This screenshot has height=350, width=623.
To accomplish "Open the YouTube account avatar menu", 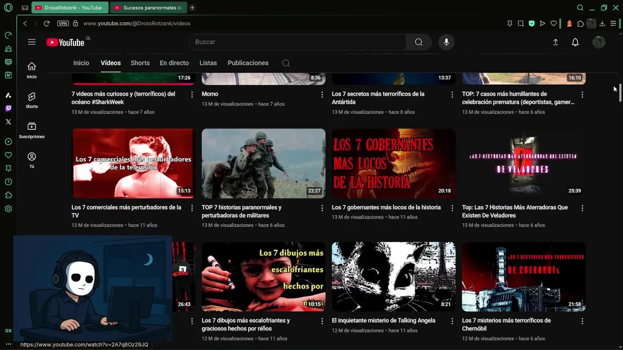I will [599, 42].
